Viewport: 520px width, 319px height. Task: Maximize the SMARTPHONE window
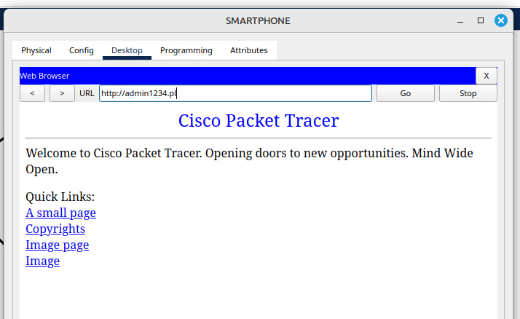click(x=481, y=20)
